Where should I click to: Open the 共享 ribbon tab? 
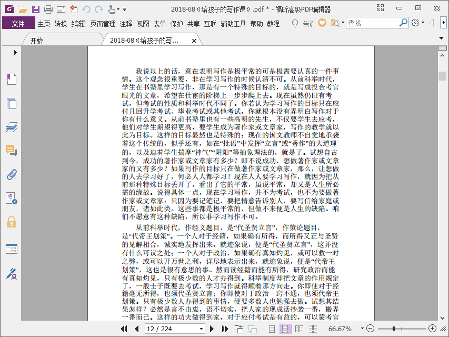point(193,24)
